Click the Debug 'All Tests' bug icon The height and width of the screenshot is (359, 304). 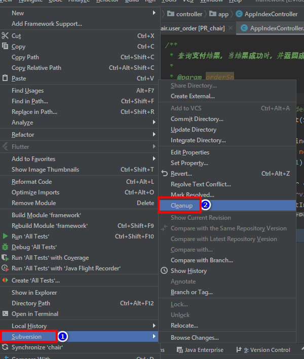pos(5,247)
